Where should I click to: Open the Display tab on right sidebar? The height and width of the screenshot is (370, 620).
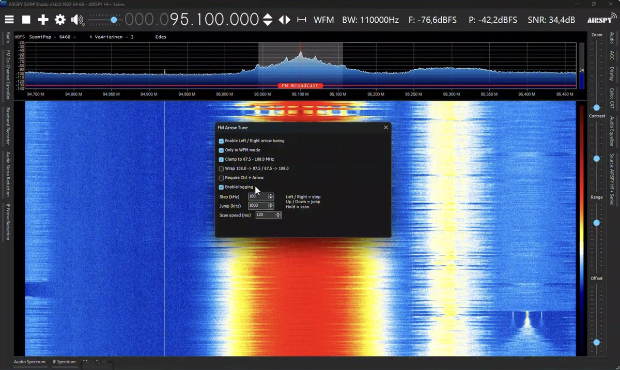pos(612,74)
